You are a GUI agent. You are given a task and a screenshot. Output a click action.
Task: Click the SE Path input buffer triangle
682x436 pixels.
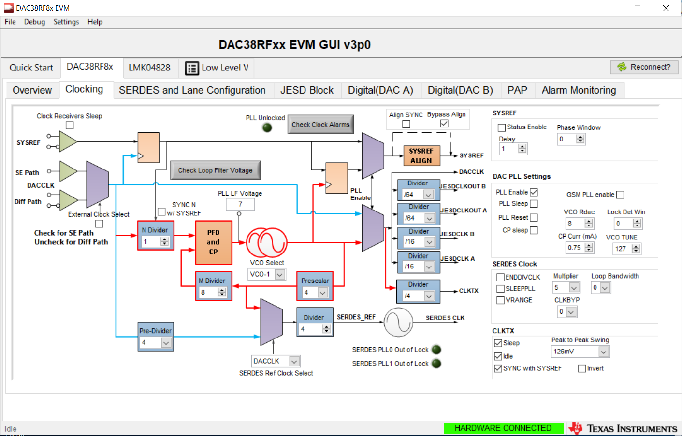[68, 171]
